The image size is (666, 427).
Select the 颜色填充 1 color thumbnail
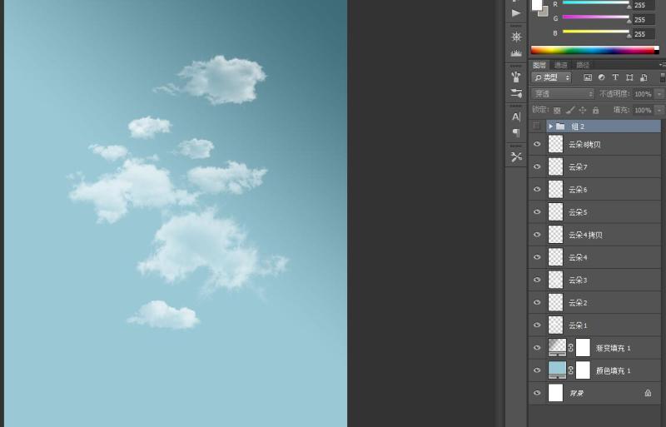[x=557, y=370]
